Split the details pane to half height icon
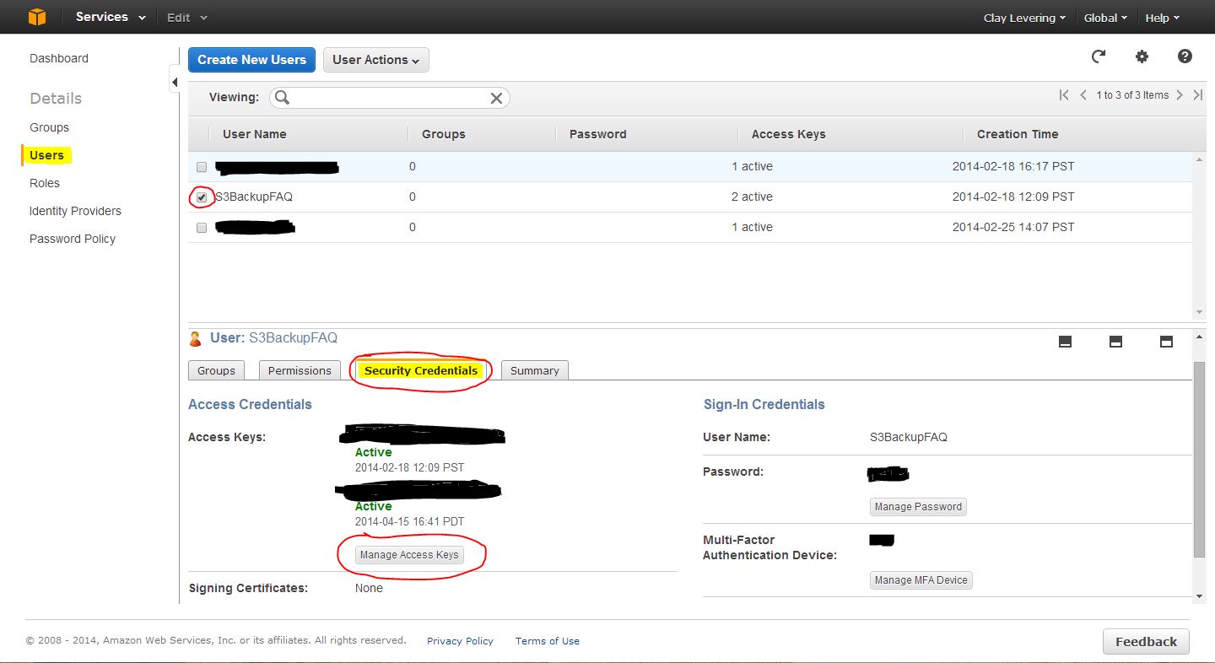 click(1115, 342)
